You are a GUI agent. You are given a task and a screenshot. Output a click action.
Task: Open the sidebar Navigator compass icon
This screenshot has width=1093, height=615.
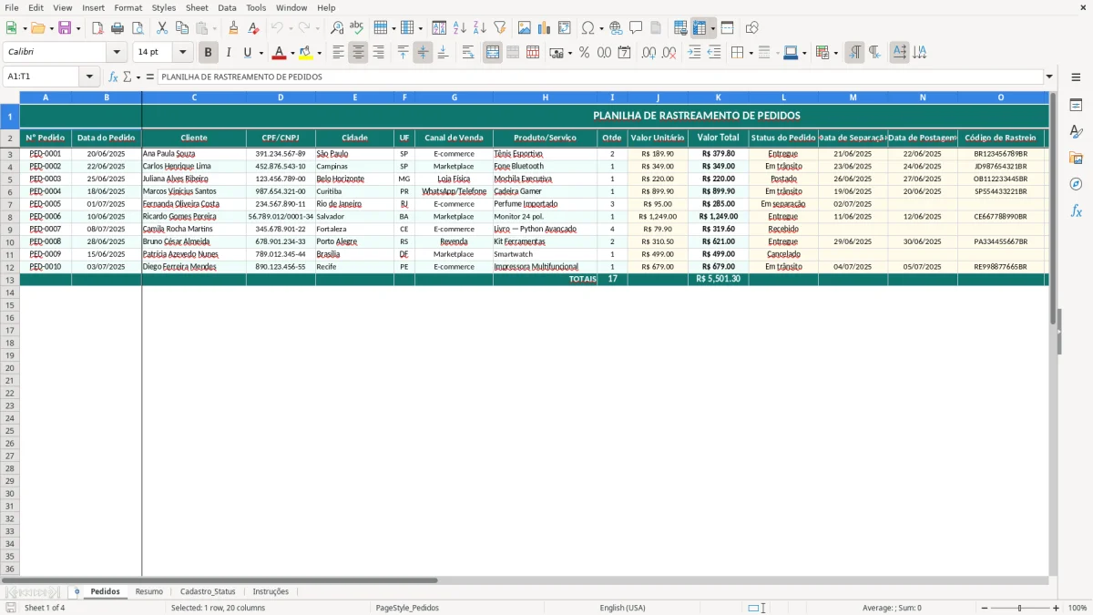[1076, 184]
